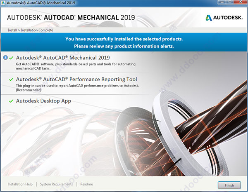Open the Readme link
The width and height of the screenshot is (248, 192).
tap(86, 184)
